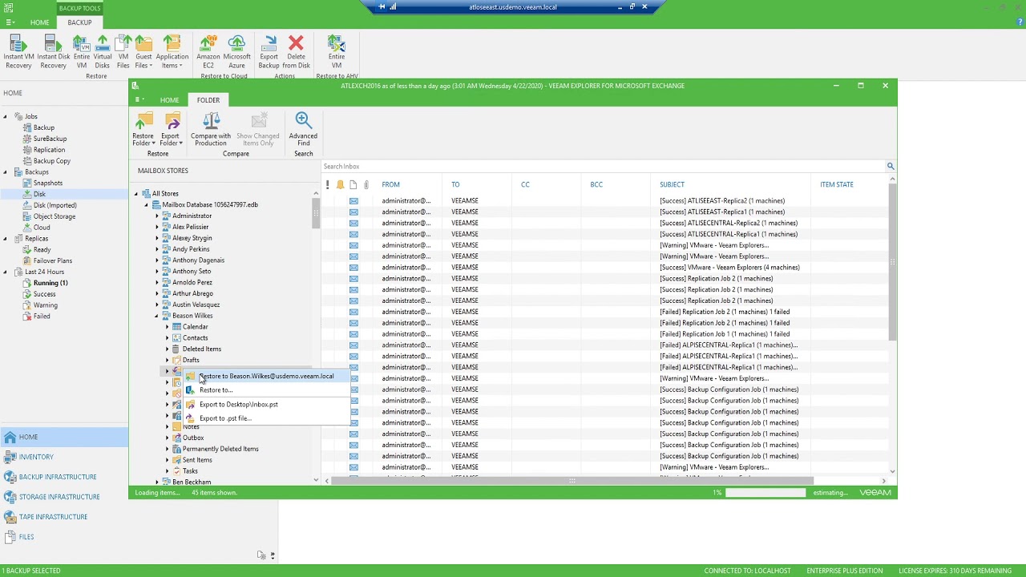Screen dimensions: 1026x577
Task: Choose Restore to... in context menu
Action: pos(267,390)
